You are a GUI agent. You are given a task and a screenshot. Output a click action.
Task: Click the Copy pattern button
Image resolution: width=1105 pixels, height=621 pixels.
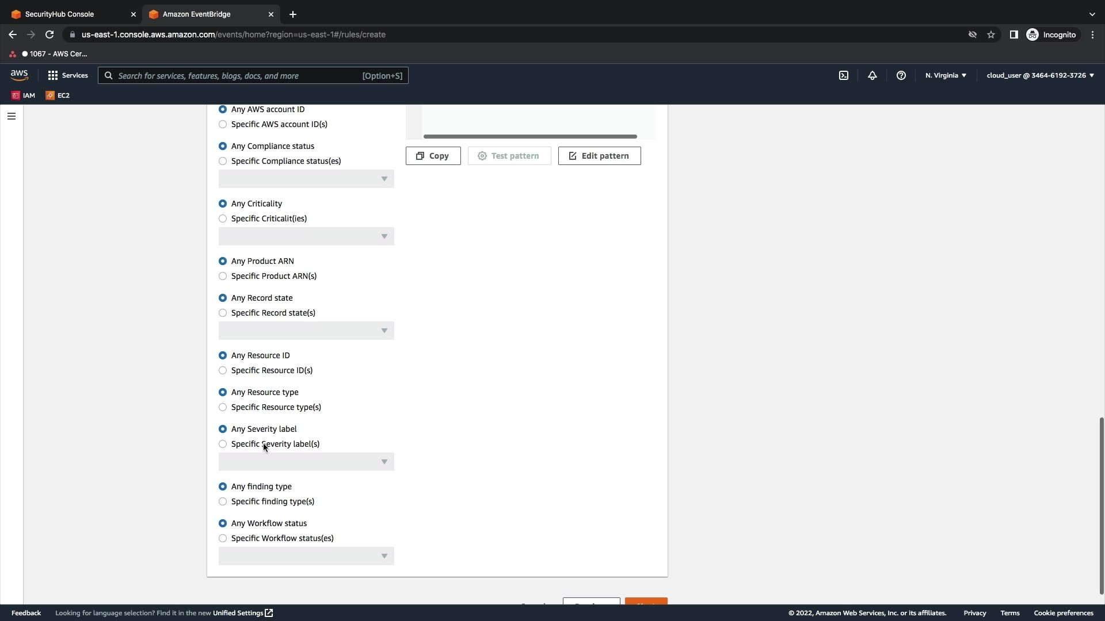pyautogui.click(x=433, y=156)
